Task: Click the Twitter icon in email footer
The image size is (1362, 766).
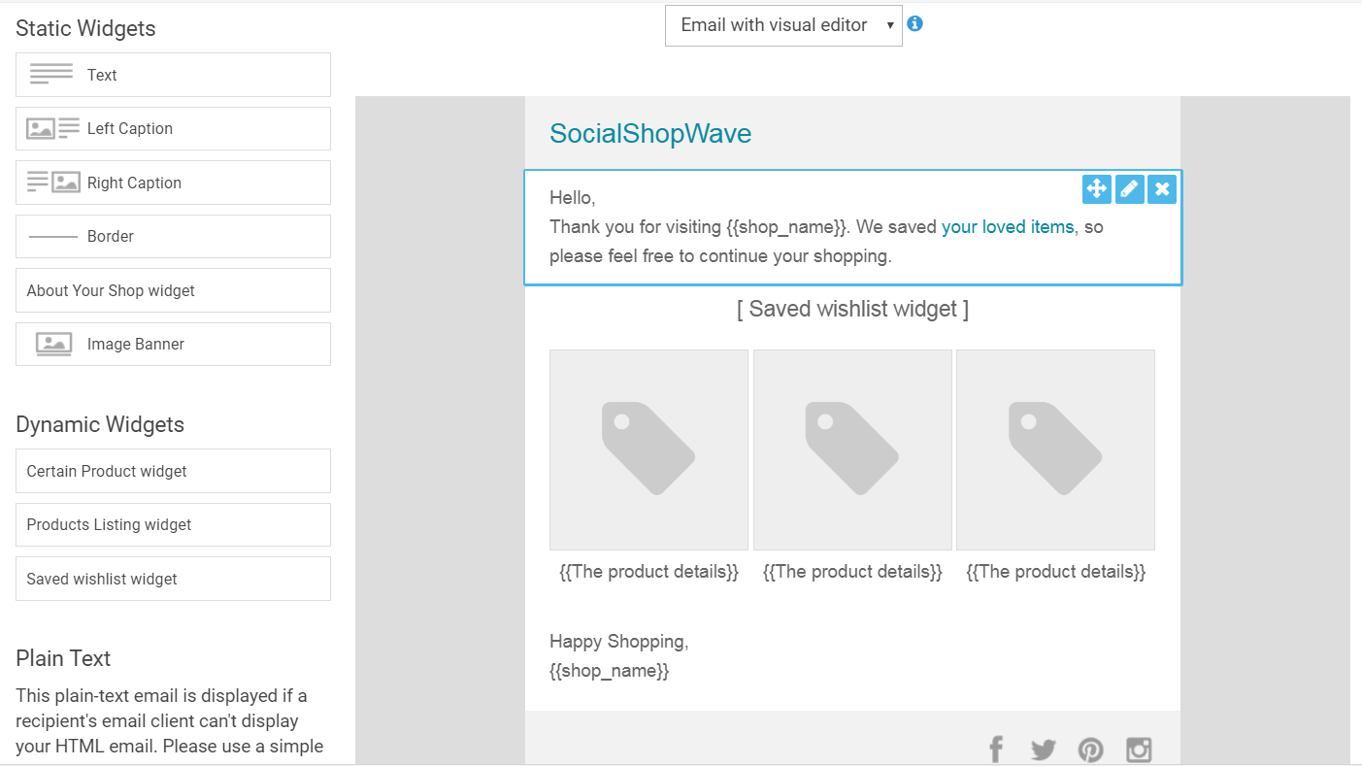Action: point(1044,750)
